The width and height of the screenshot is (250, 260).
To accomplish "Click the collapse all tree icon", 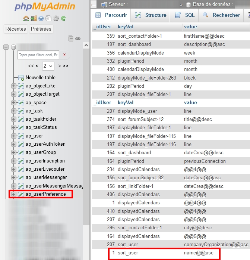I will pos(71,38).
